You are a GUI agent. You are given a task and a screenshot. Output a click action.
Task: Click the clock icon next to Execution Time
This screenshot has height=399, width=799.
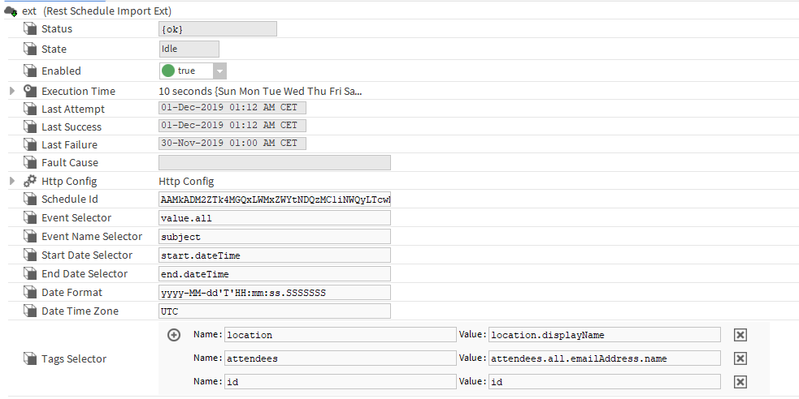(30, 91)
